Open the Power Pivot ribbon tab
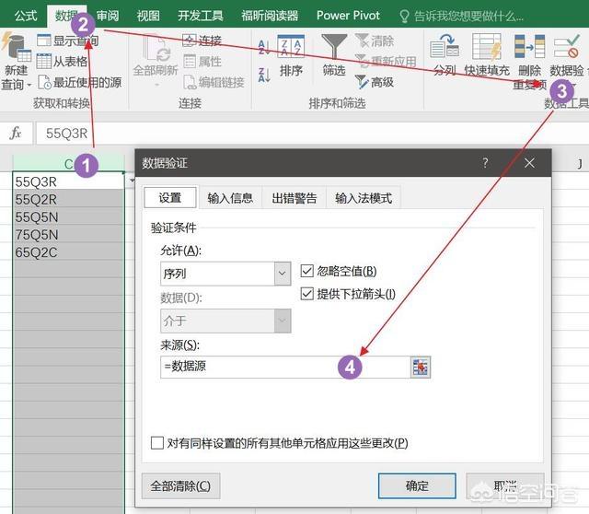The width and height of the screenshot is (589, 514). [x=348, y=16]
